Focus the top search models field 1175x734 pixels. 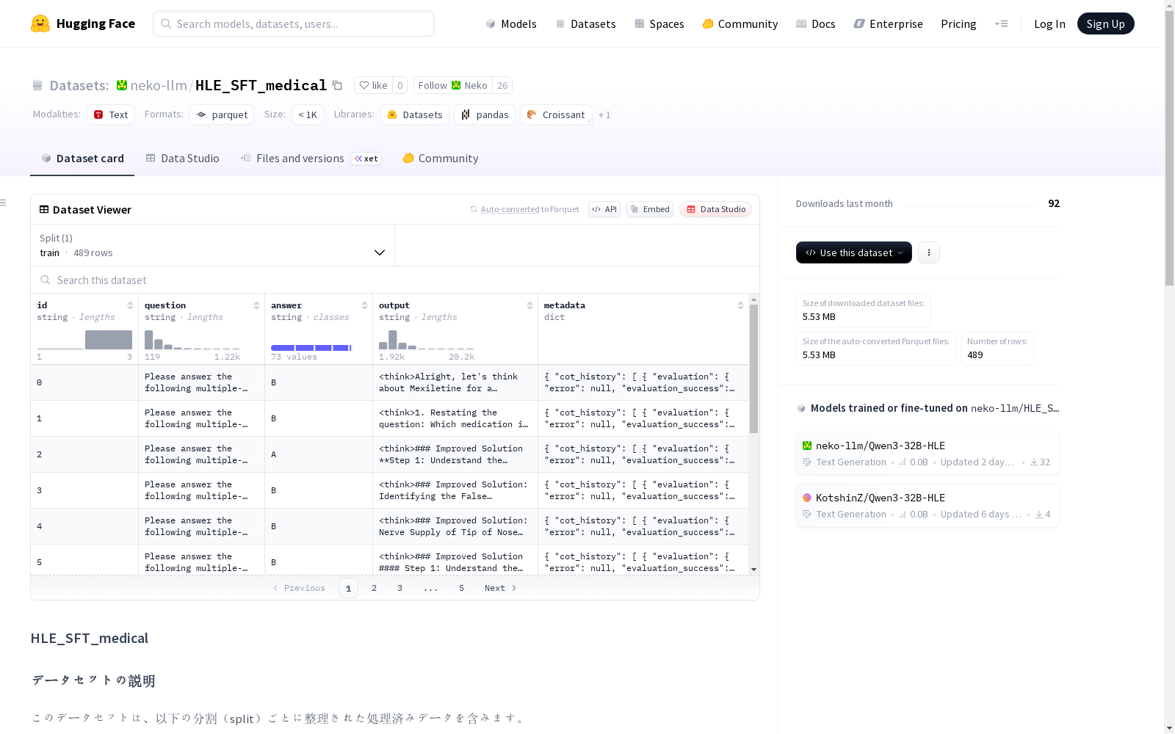294,23
